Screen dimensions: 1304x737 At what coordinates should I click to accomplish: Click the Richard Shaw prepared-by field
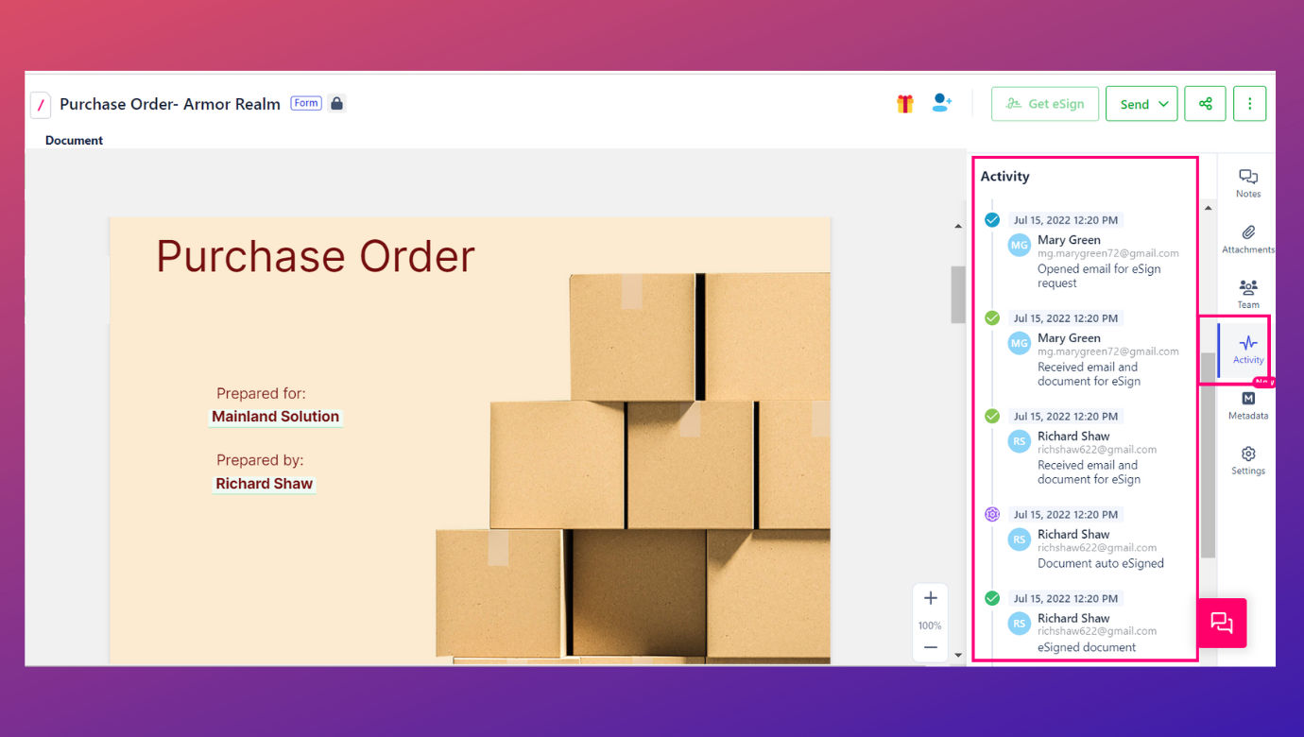coord(264,484)
